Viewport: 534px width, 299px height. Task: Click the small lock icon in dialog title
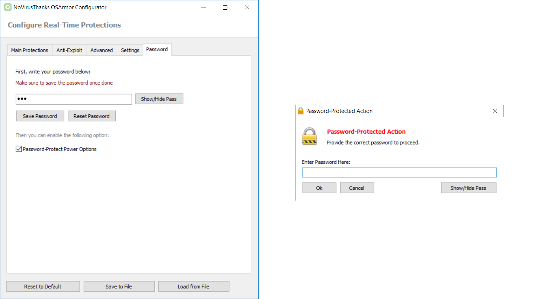pos(301,111)
